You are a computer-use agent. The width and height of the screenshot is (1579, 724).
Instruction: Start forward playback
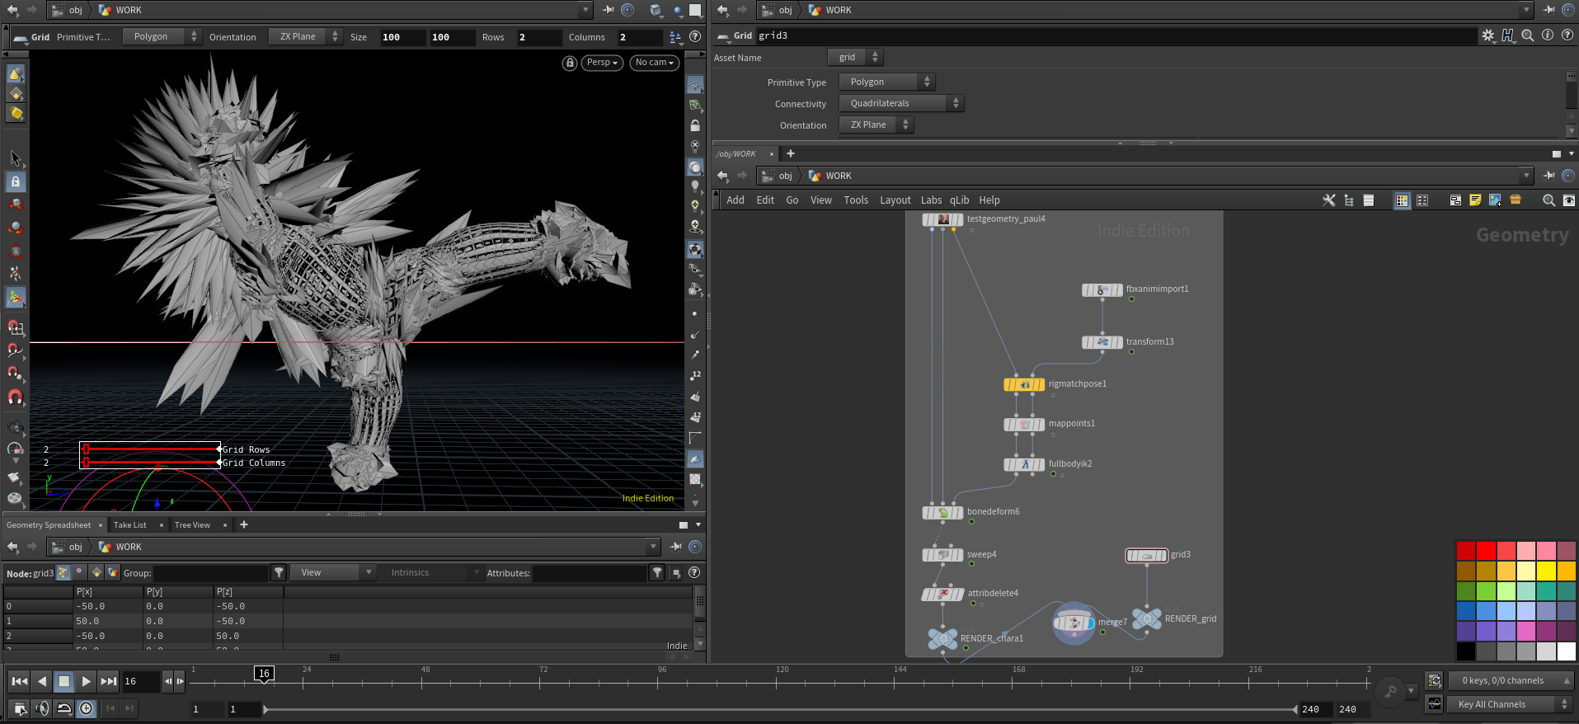[x=87, y=681]
